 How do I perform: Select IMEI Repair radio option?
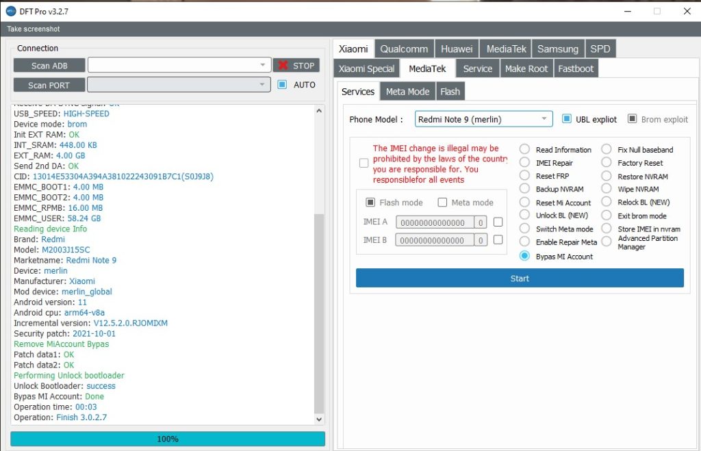[524, 163]
